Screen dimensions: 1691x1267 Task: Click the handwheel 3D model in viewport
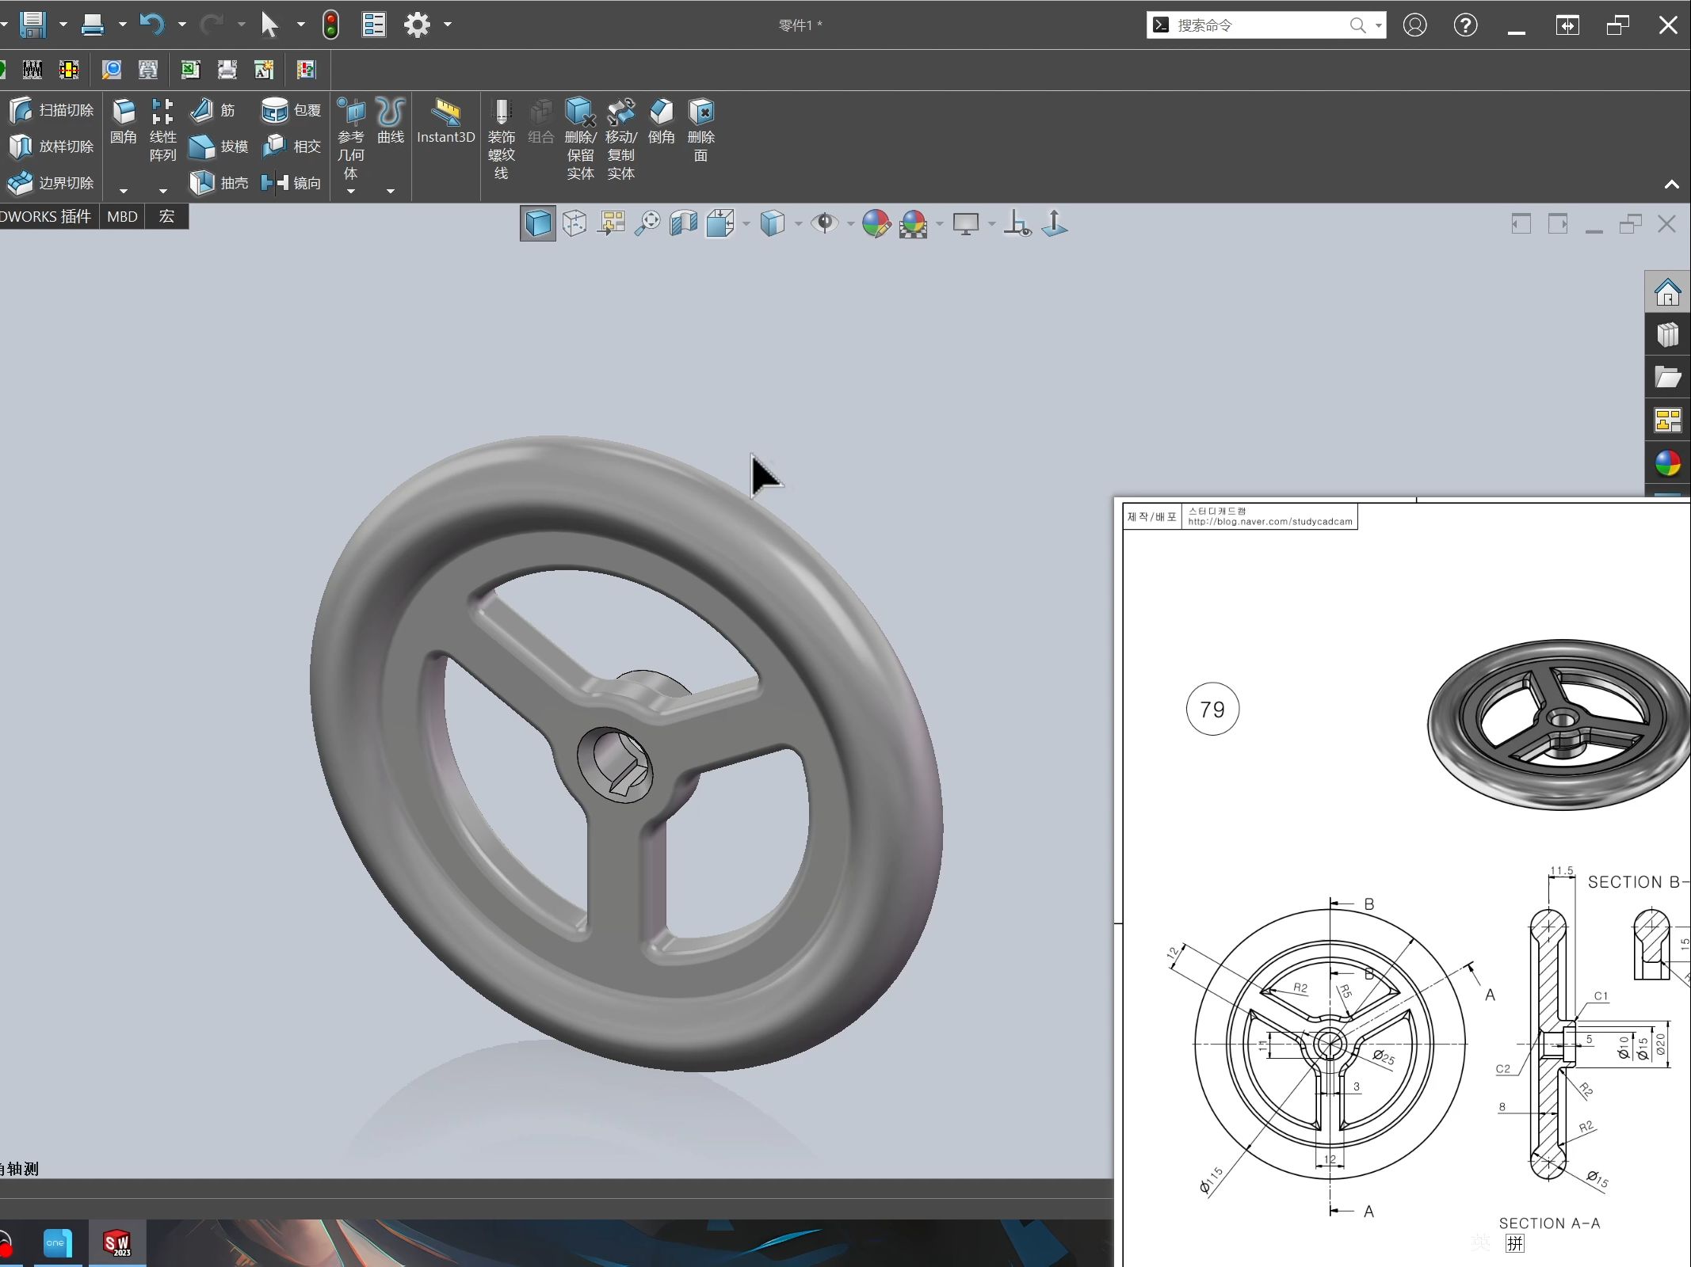click(626, 752)
